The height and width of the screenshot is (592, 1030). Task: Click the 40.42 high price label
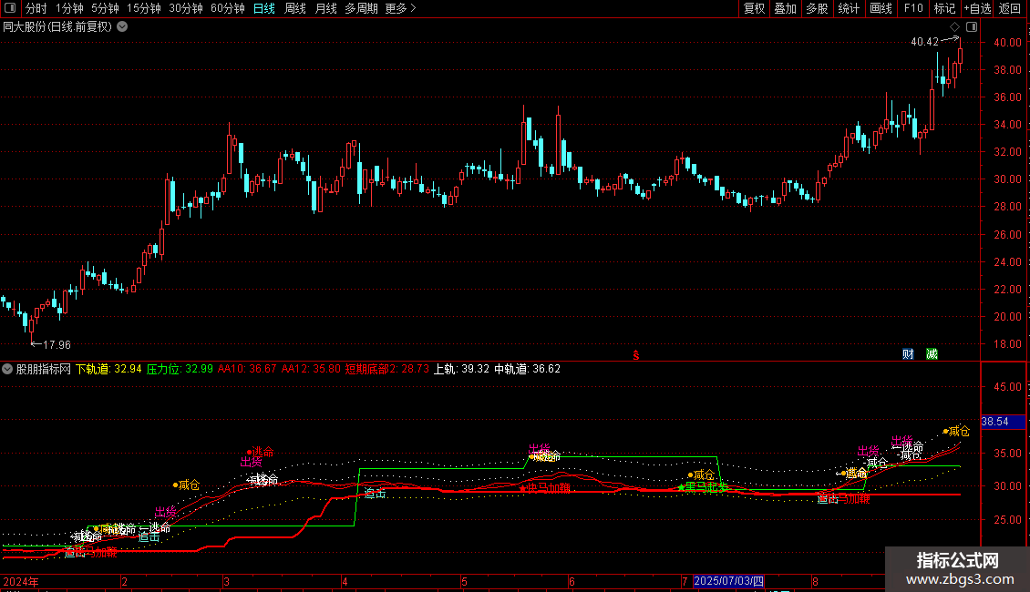point(925,41)
